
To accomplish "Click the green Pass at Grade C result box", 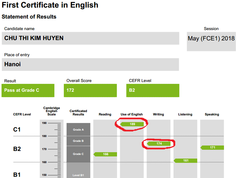I will click(28, 90).
